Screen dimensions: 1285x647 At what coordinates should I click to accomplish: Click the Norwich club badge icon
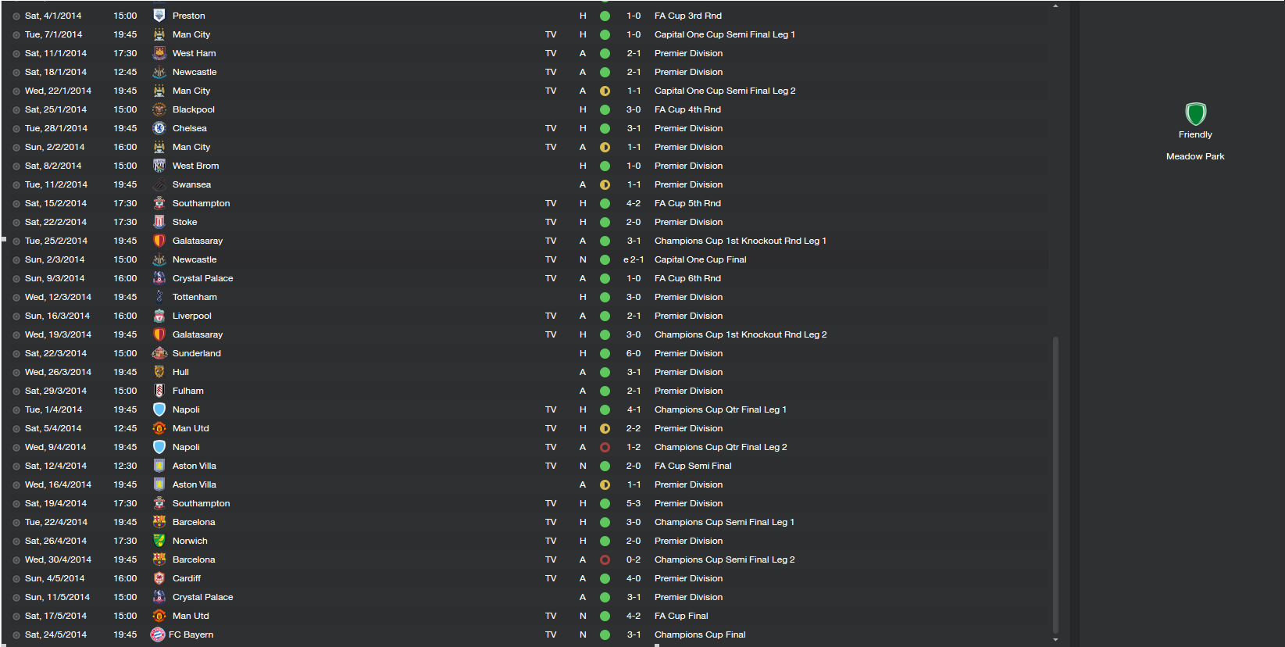pos(159,541)
